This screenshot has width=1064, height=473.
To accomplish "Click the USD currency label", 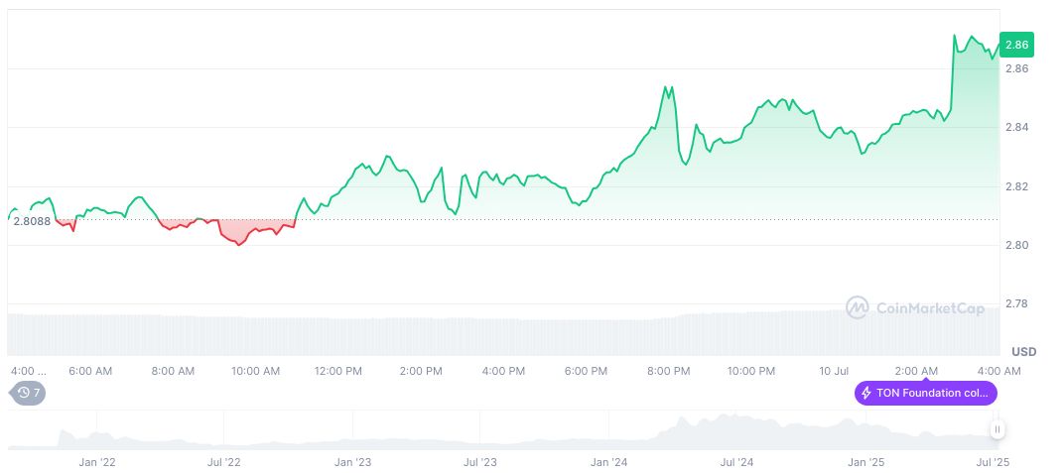I will (1023, 352).
